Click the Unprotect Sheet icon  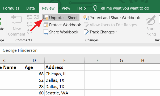click(46, 18)
